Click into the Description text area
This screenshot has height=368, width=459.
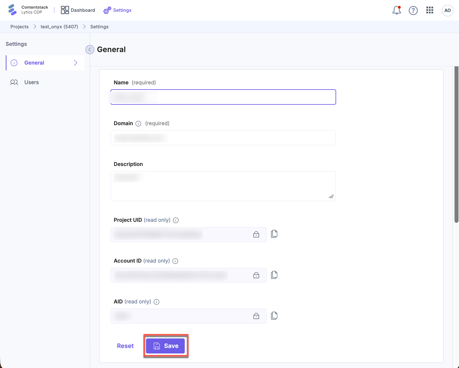pos(223,186)
